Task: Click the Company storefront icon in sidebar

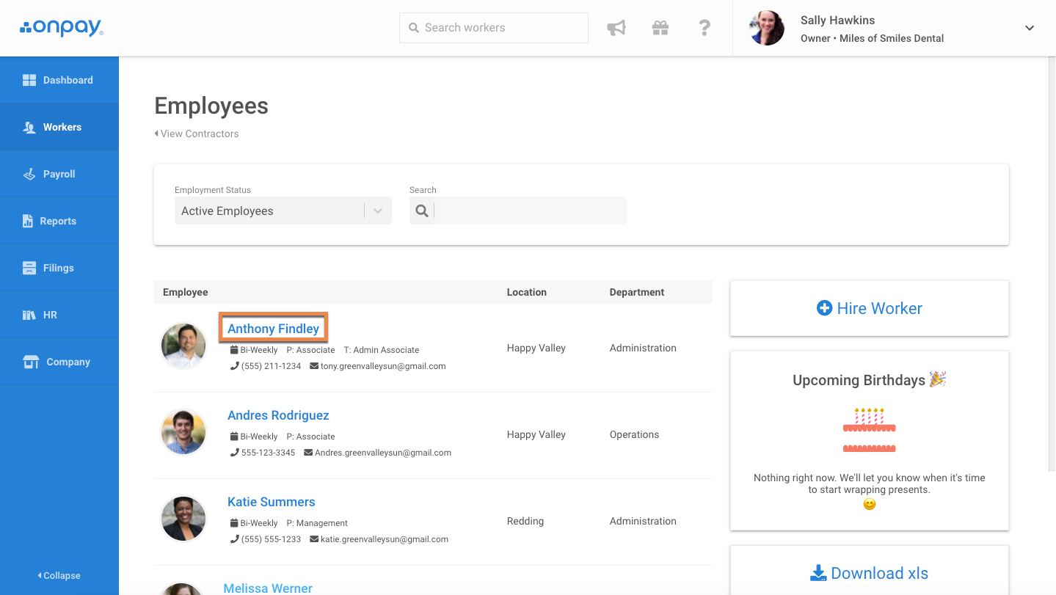Action: point(31,362)
